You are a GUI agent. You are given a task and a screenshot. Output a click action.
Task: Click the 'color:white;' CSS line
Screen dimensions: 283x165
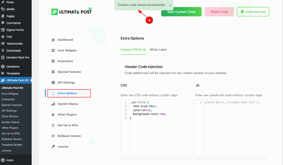[142, 110]
